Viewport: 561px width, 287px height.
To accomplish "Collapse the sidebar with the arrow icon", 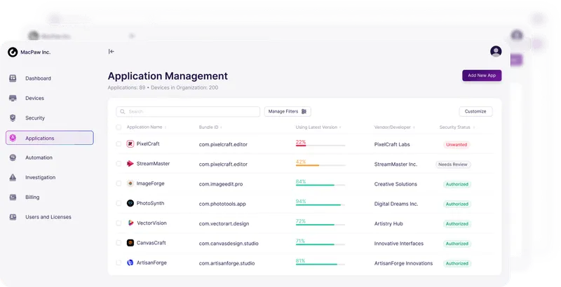I will [x=111, y=51].
